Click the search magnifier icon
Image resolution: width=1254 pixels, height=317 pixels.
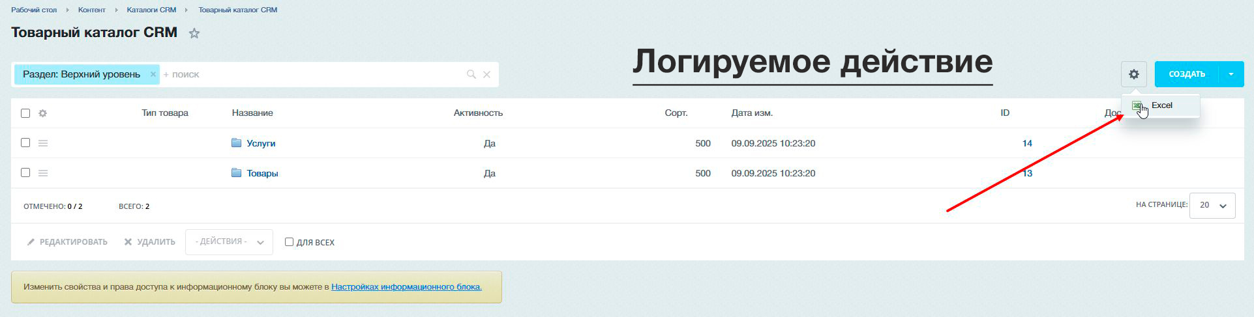(471, 75)
